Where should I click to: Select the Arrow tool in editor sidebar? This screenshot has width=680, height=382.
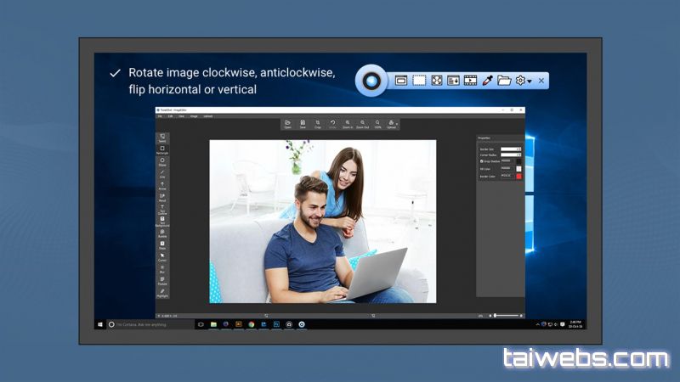[162, 184]
